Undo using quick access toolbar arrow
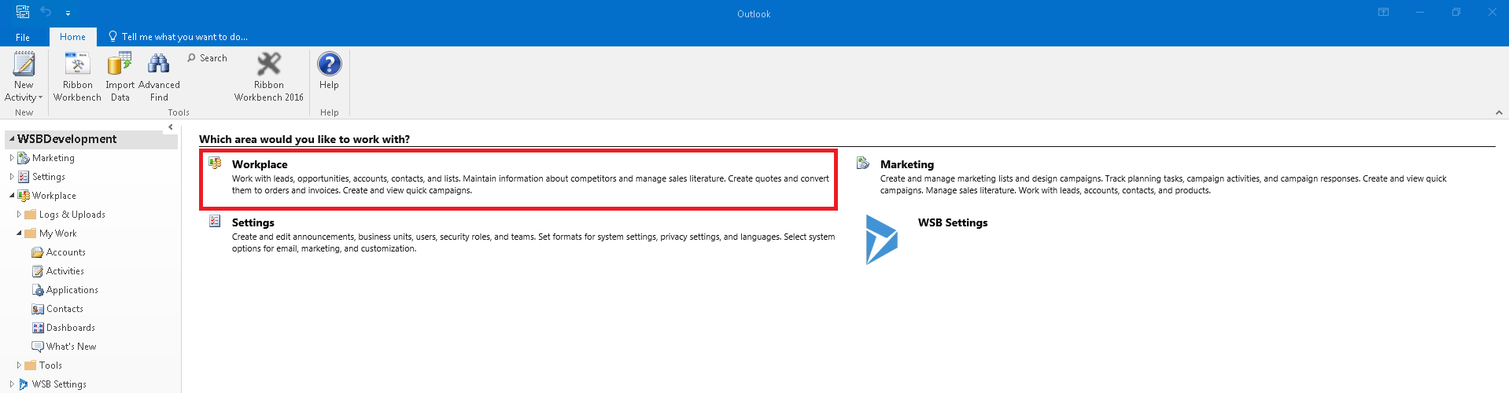The width and height of the screenshot is (1509, 393). pos(46,13)
